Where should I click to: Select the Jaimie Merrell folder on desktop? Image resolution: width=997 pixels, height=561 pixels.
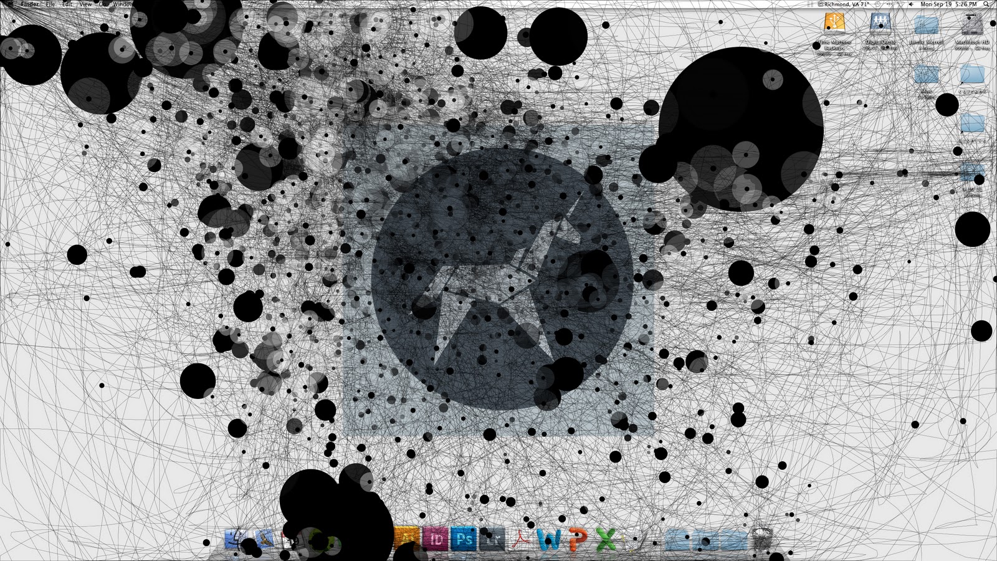coord(926,25)
